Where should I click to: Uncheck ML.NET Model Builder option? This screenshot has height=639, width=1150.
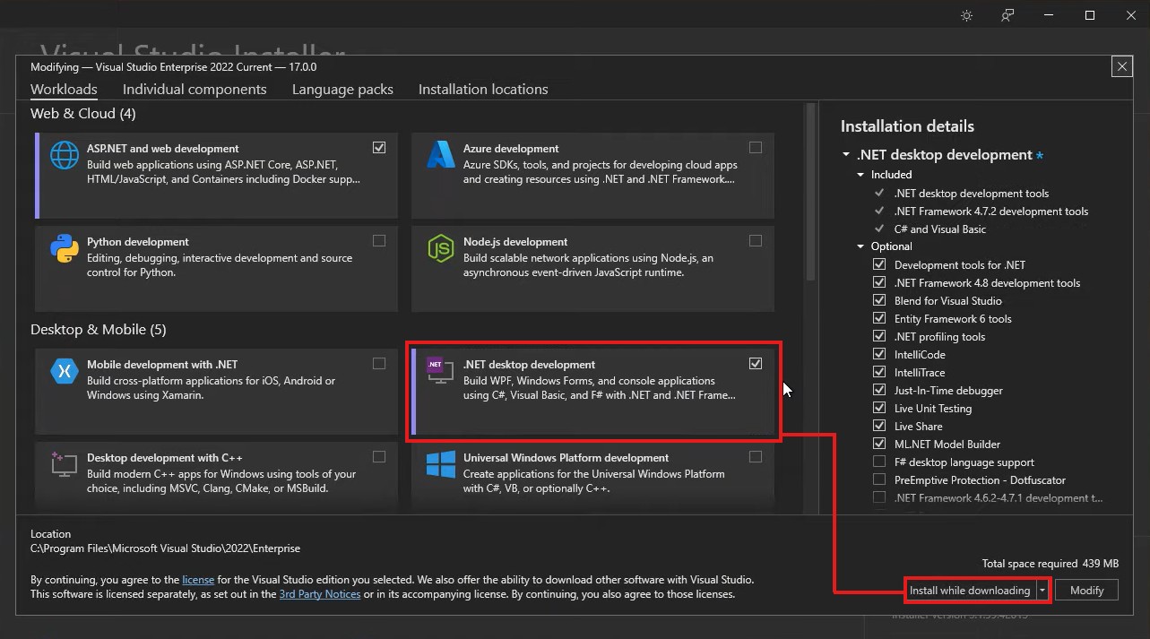[879, 444]
